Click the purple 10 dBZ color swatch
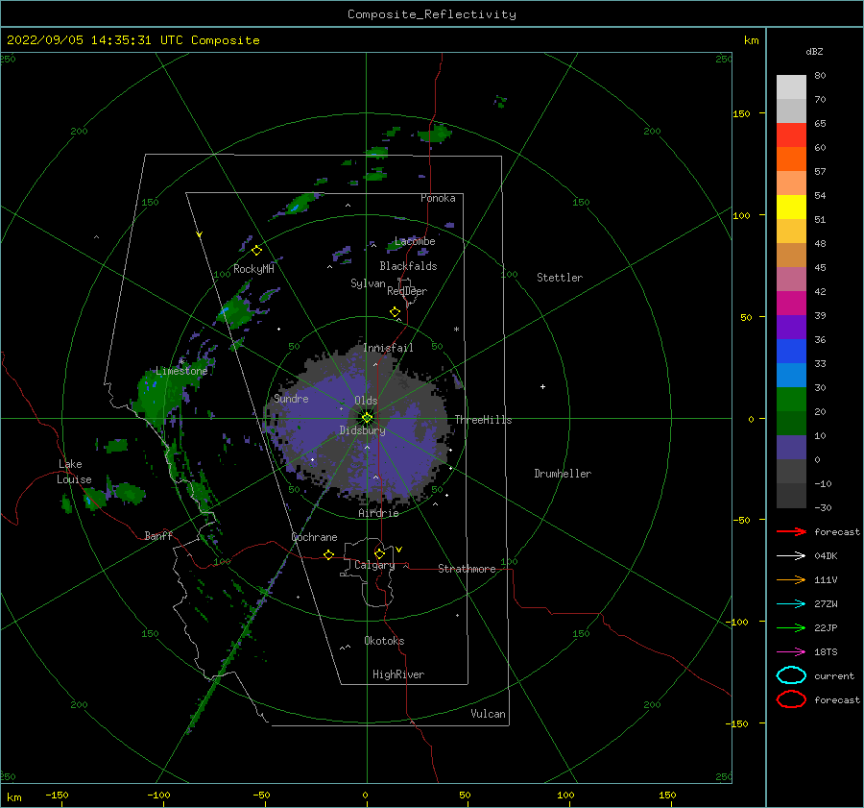The width and height of the screenshot is (864, 808). [791, 447]
